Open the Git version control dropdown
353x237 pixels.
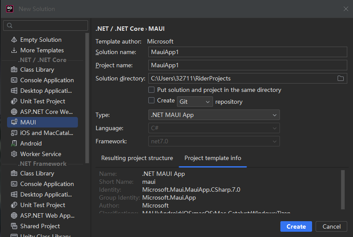tap(195, 102)
